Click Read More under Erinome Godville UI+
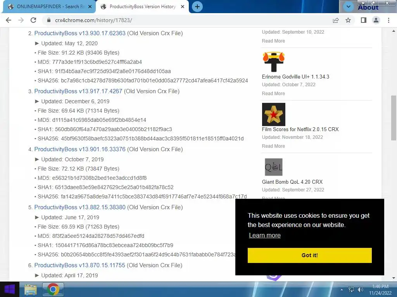The image size is (397, 297). (273, 94)
